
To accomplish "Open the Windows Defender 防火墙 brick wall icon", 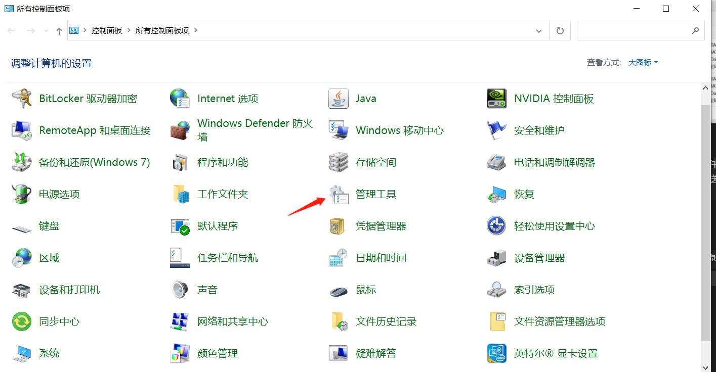I will [x=180, y=130].
